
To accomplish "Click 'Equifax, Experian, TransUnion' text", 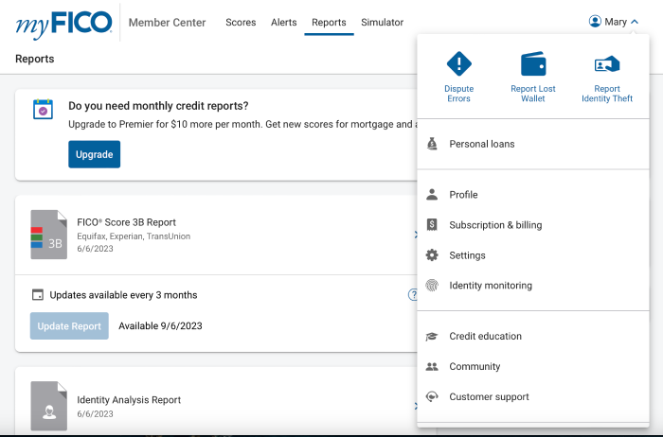I will pyautogui.click(x=134, y=236).
